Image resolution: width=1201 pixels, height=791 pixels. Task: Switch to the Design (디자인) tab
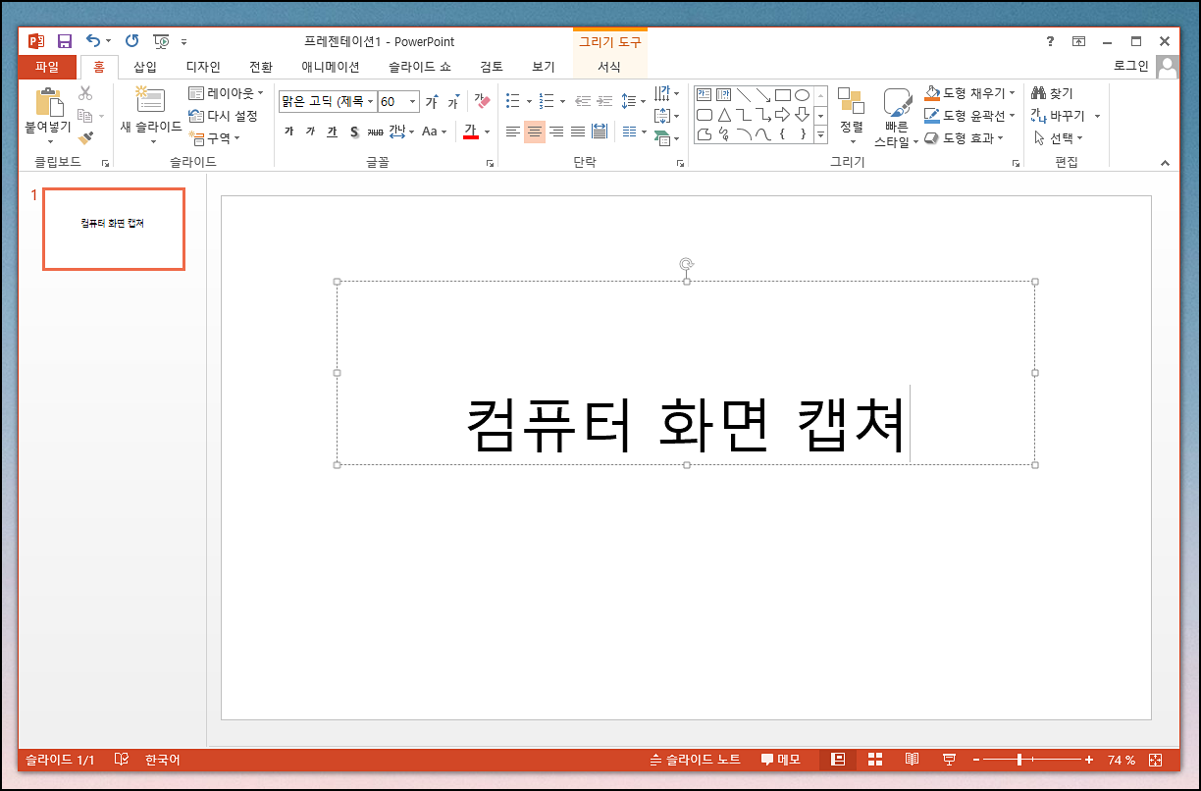click(203, 67)
